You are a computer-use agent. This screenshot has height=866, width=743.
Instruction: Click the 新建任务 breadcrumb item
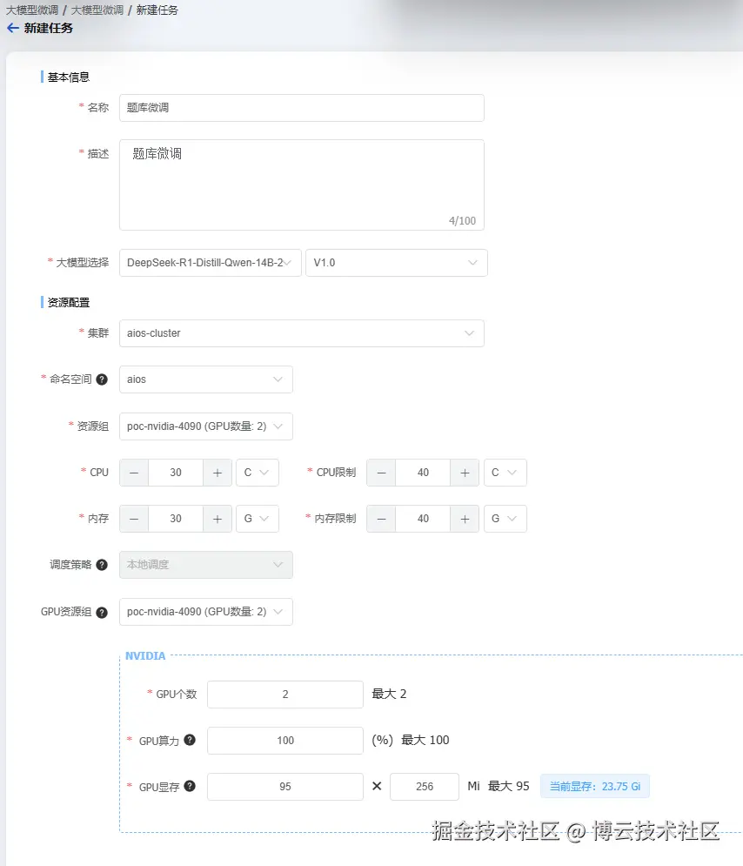157,10
